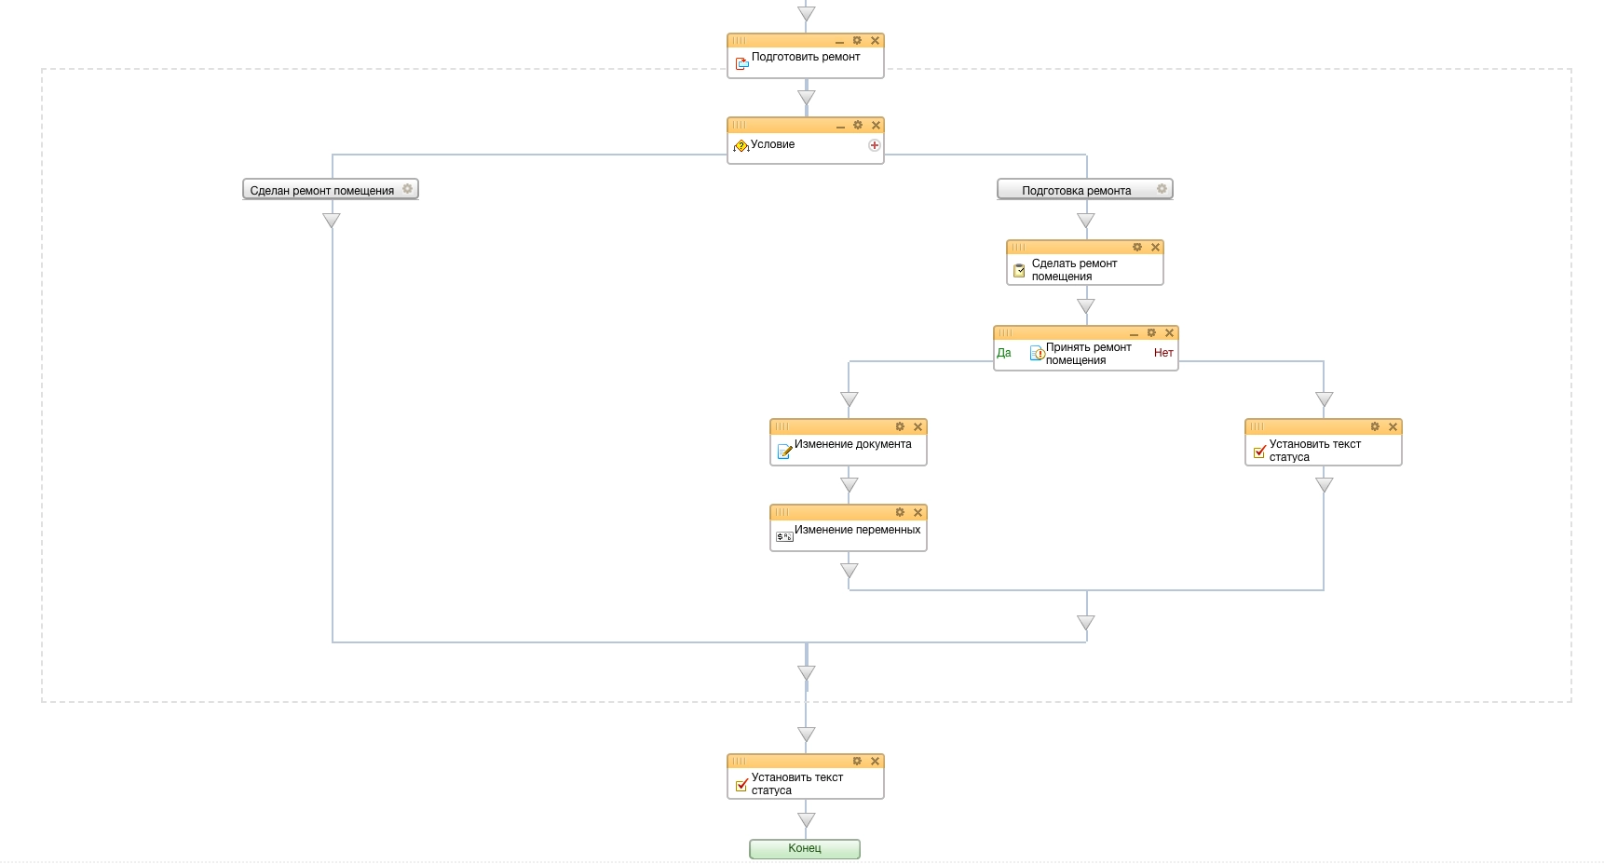1604x864 pixels.
Task: Collapse the "Подготовить ремонт" block
Action: (x=839, y=42)
